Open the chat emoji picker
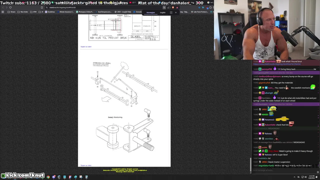The image size is (320, 180). [x=318, y=172]
